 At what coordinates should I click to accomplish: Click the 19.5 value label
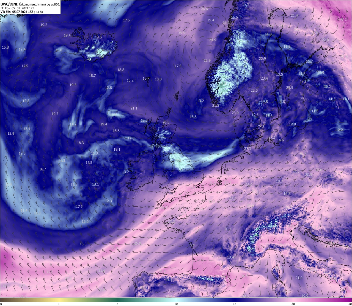tap(73, 85)
